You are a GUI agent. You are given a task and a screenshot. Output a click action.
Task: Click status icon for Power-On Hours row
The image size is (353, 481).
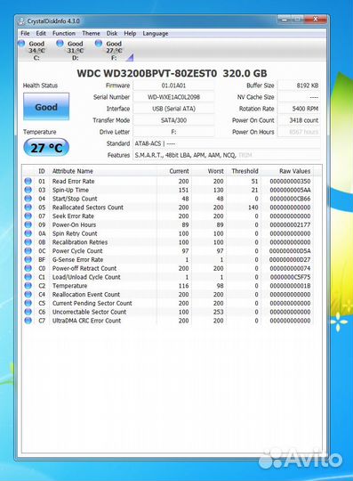[x=28, y=224]
